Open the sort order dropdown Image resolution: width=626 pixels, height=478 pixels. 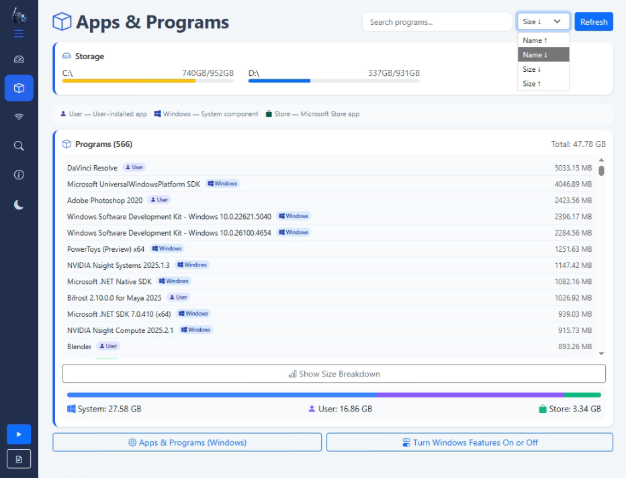(543, 21)
